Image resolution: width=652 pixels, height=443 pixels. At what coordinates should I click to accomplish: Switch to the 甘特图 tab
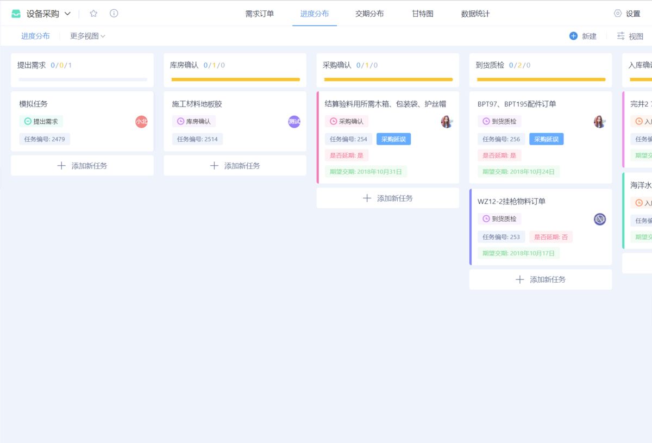pos(423,14)
